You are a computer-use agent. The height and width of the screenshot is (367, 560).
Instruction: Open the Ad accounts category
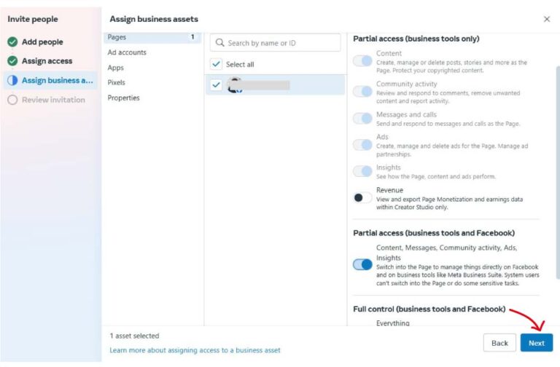[x=127, y=52]
